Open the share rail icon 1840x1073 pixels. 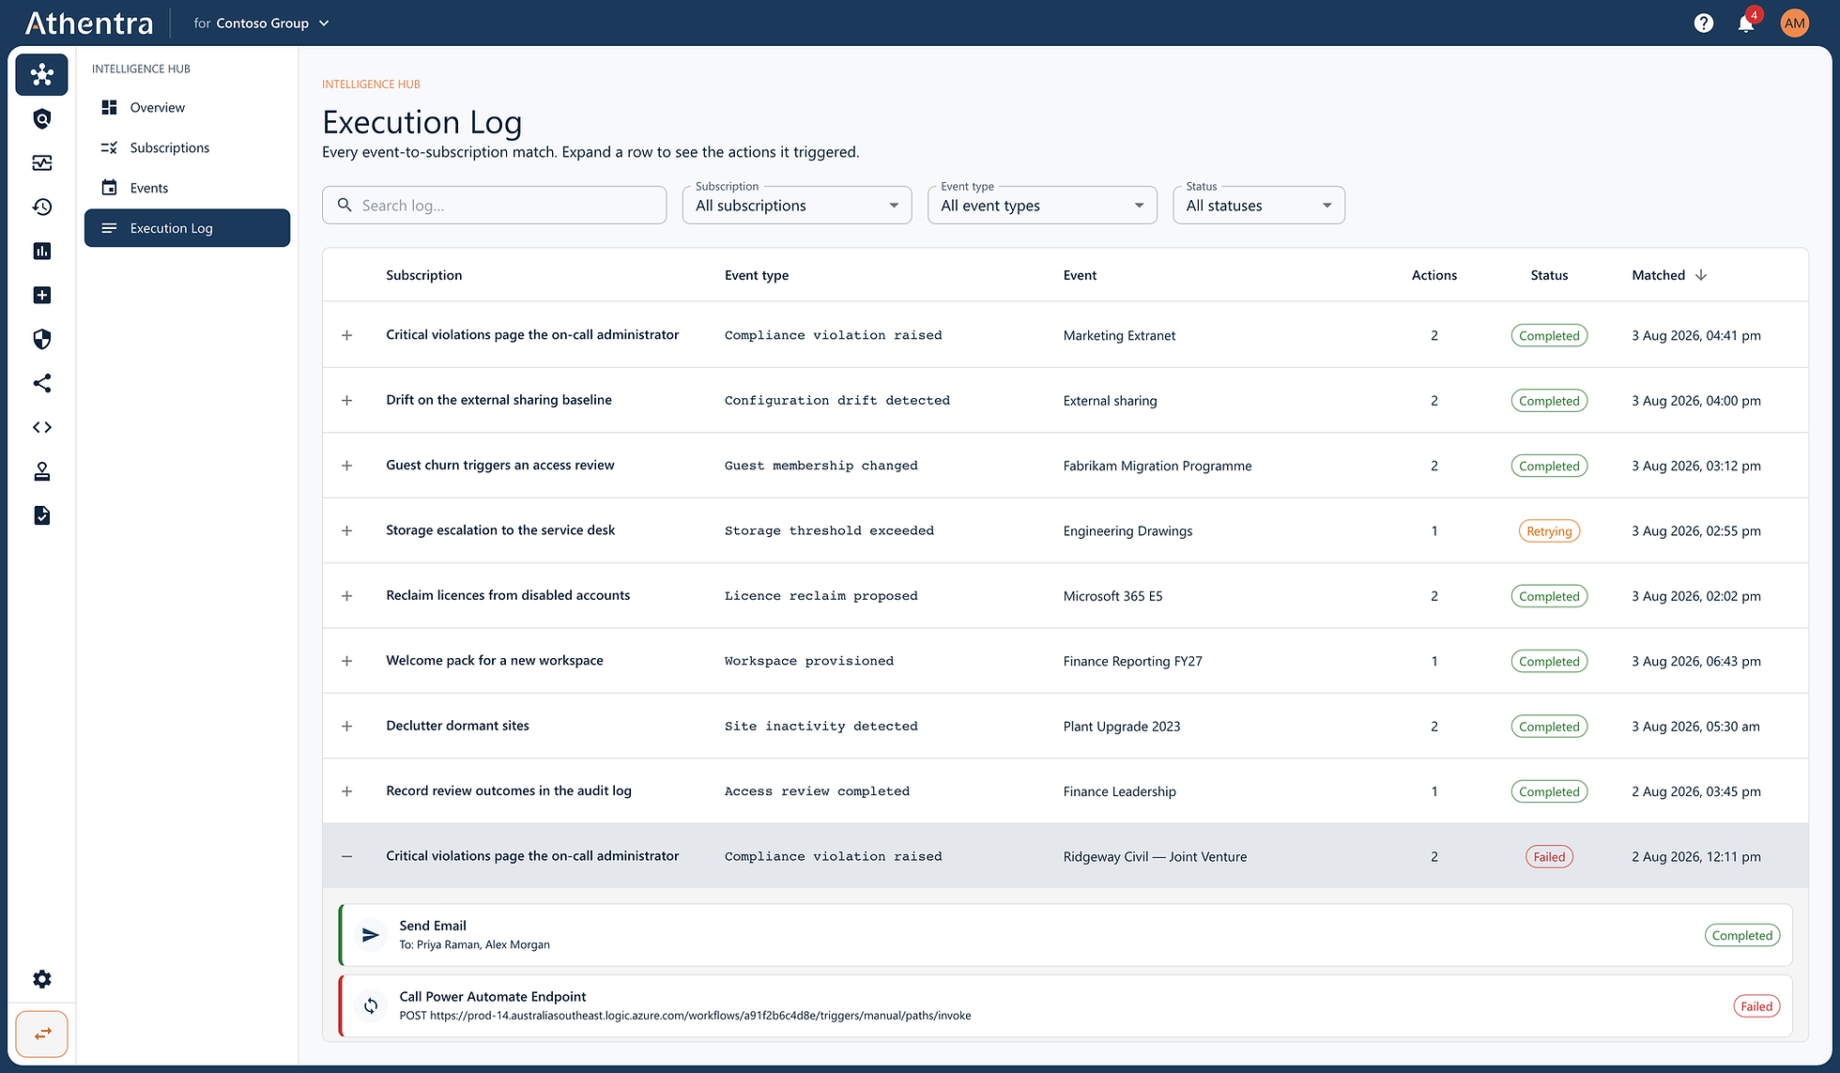click(41, 383)
